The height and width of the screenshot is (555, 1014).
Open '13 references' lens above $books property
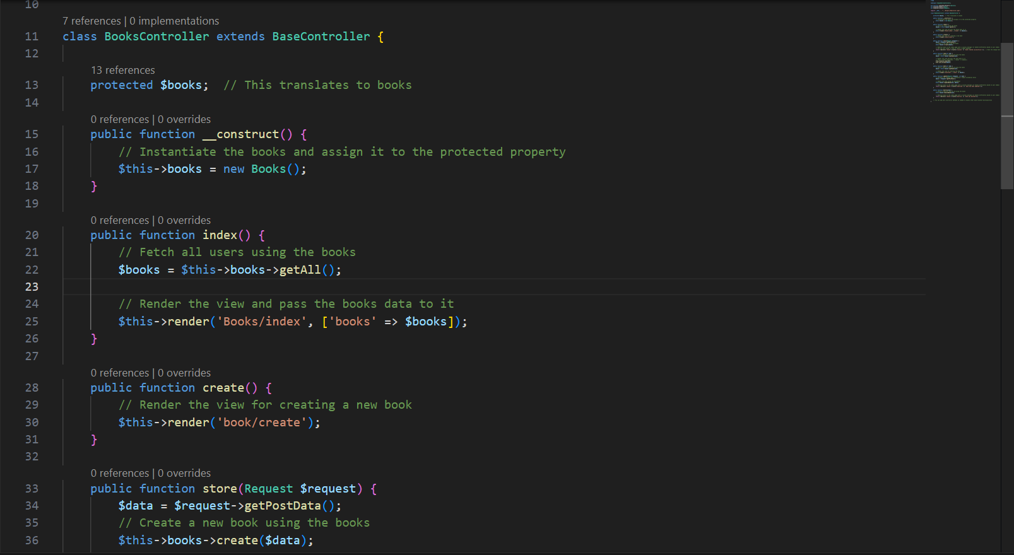click(122, 70)
